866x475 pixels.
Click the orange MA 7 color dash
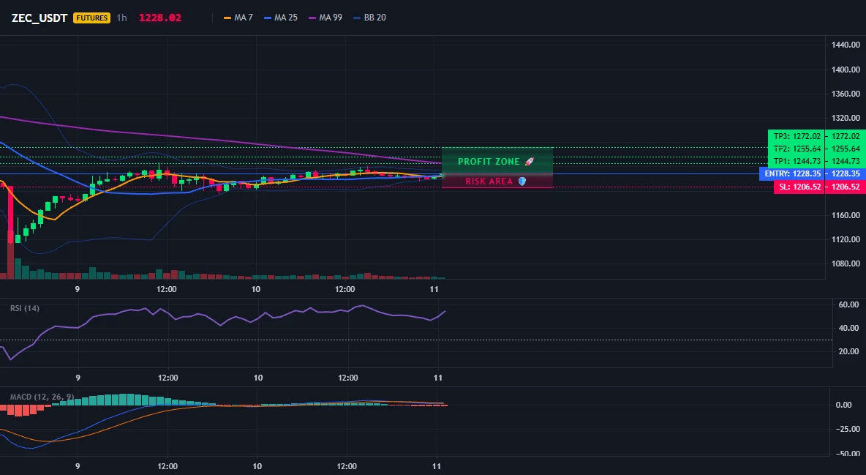(x=227, y=18)
